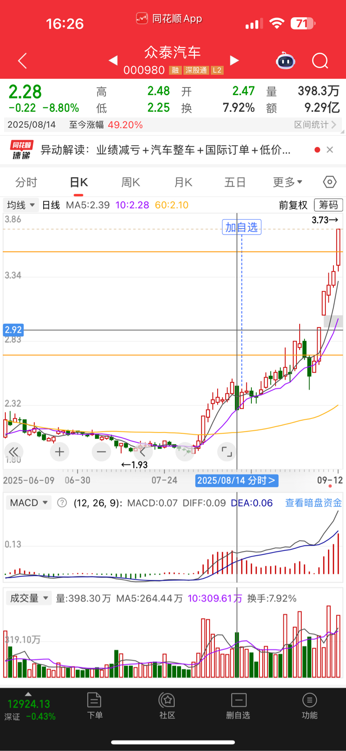Tap the 额 9.29亿 amount
Screen dimensions: 346x751
click(x=322, y=107)
